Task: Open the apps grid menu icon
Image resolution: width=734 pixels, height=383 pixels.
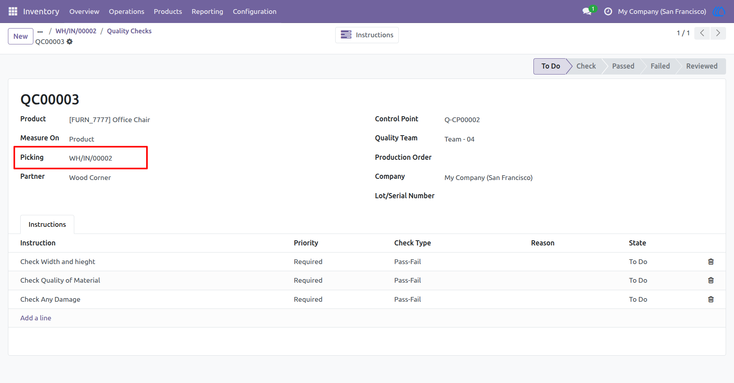Action: (13, 11)
